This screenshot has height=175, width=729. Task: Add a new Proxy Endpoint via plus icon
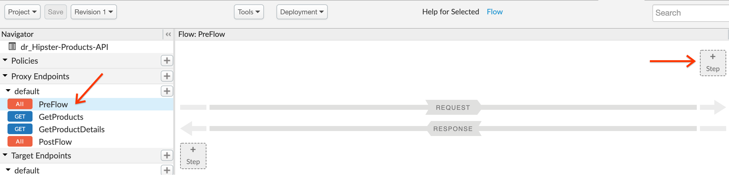167,76
